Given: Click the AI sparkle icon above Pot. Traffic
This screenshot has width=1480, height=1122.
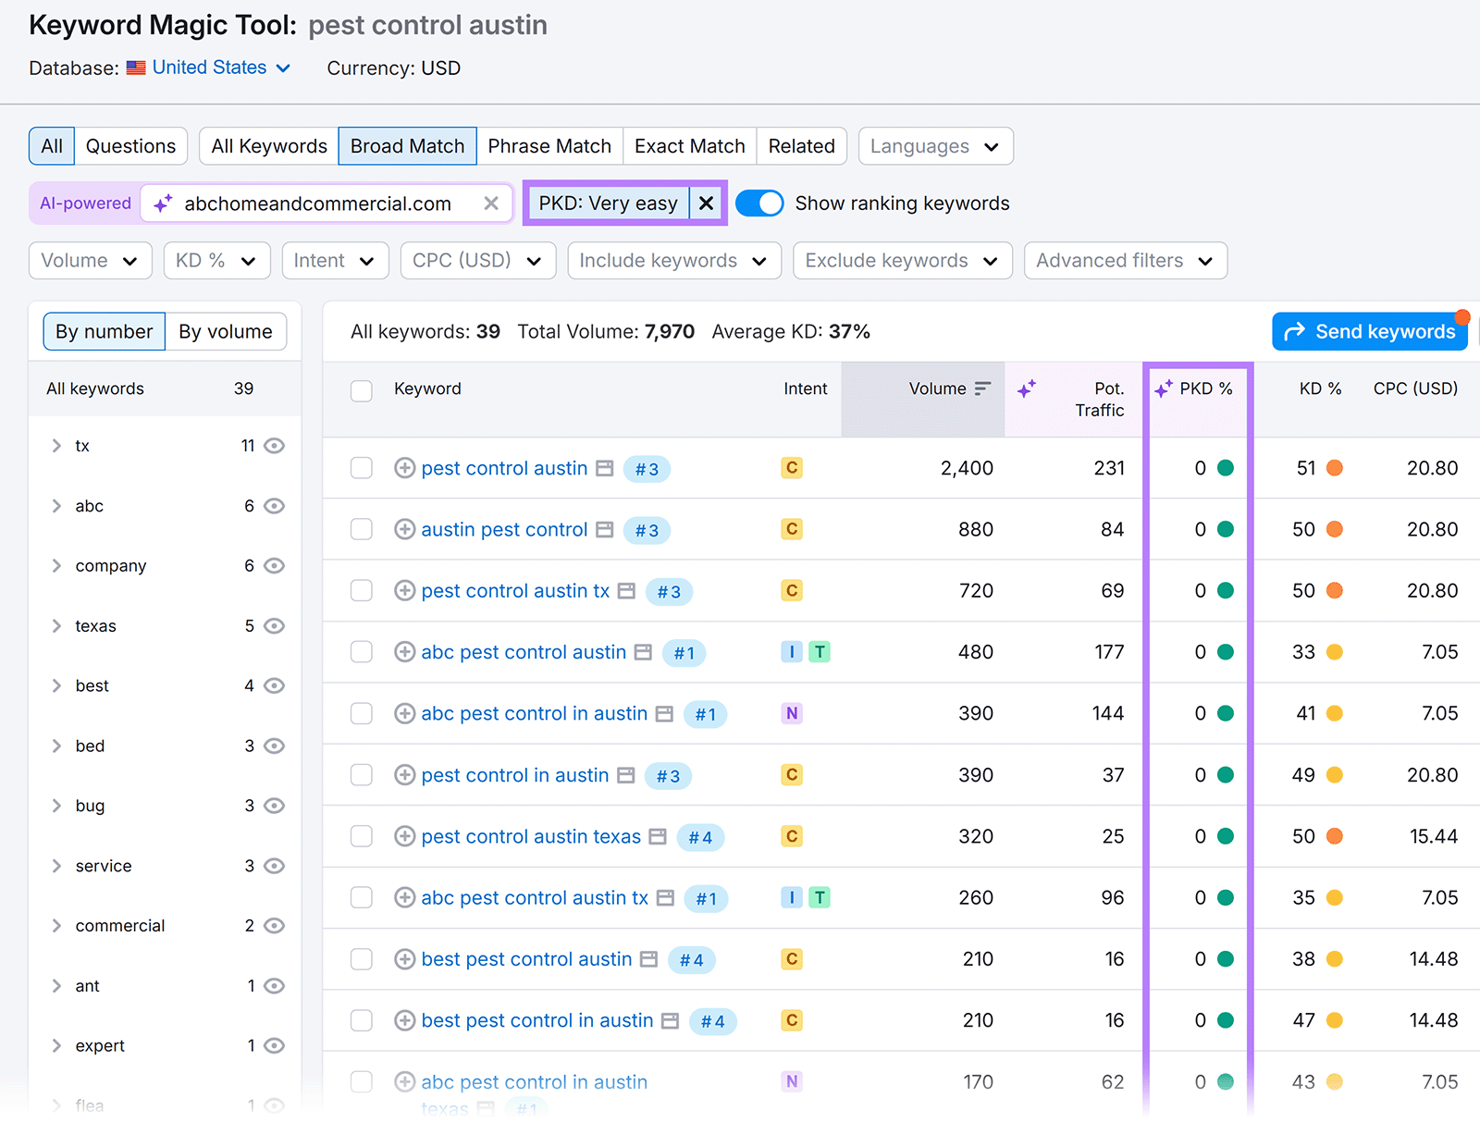Looking at the screenshot, I should (1028, 388).
